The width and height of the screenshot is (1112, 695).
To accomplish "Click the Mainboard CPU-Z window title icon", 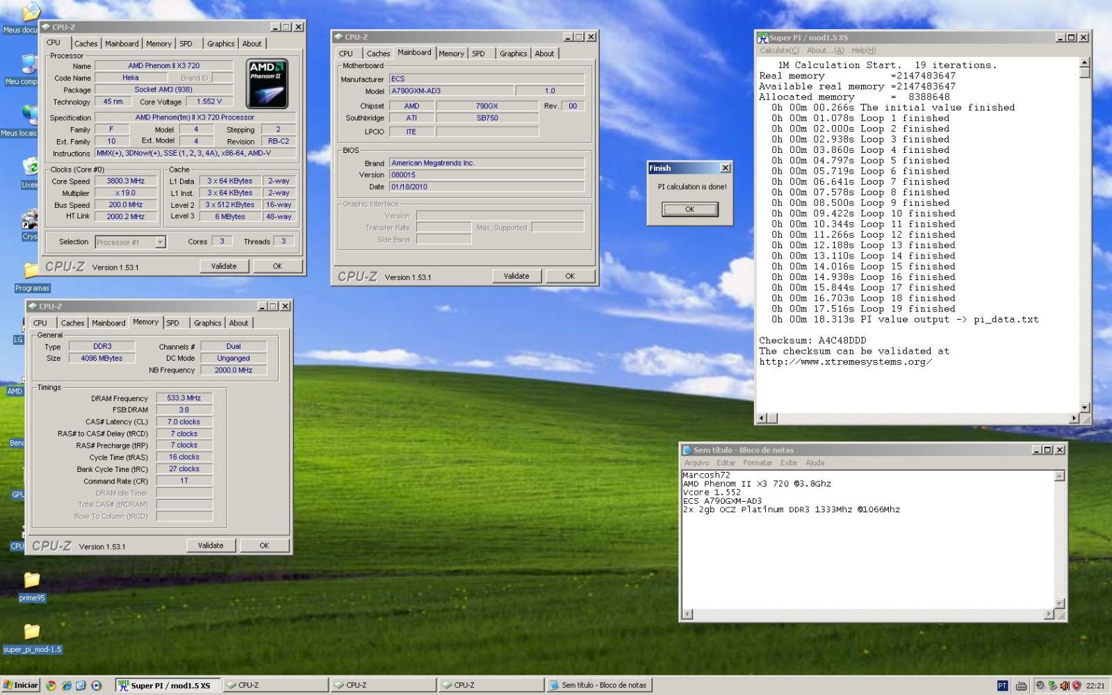I will (338, 37).
